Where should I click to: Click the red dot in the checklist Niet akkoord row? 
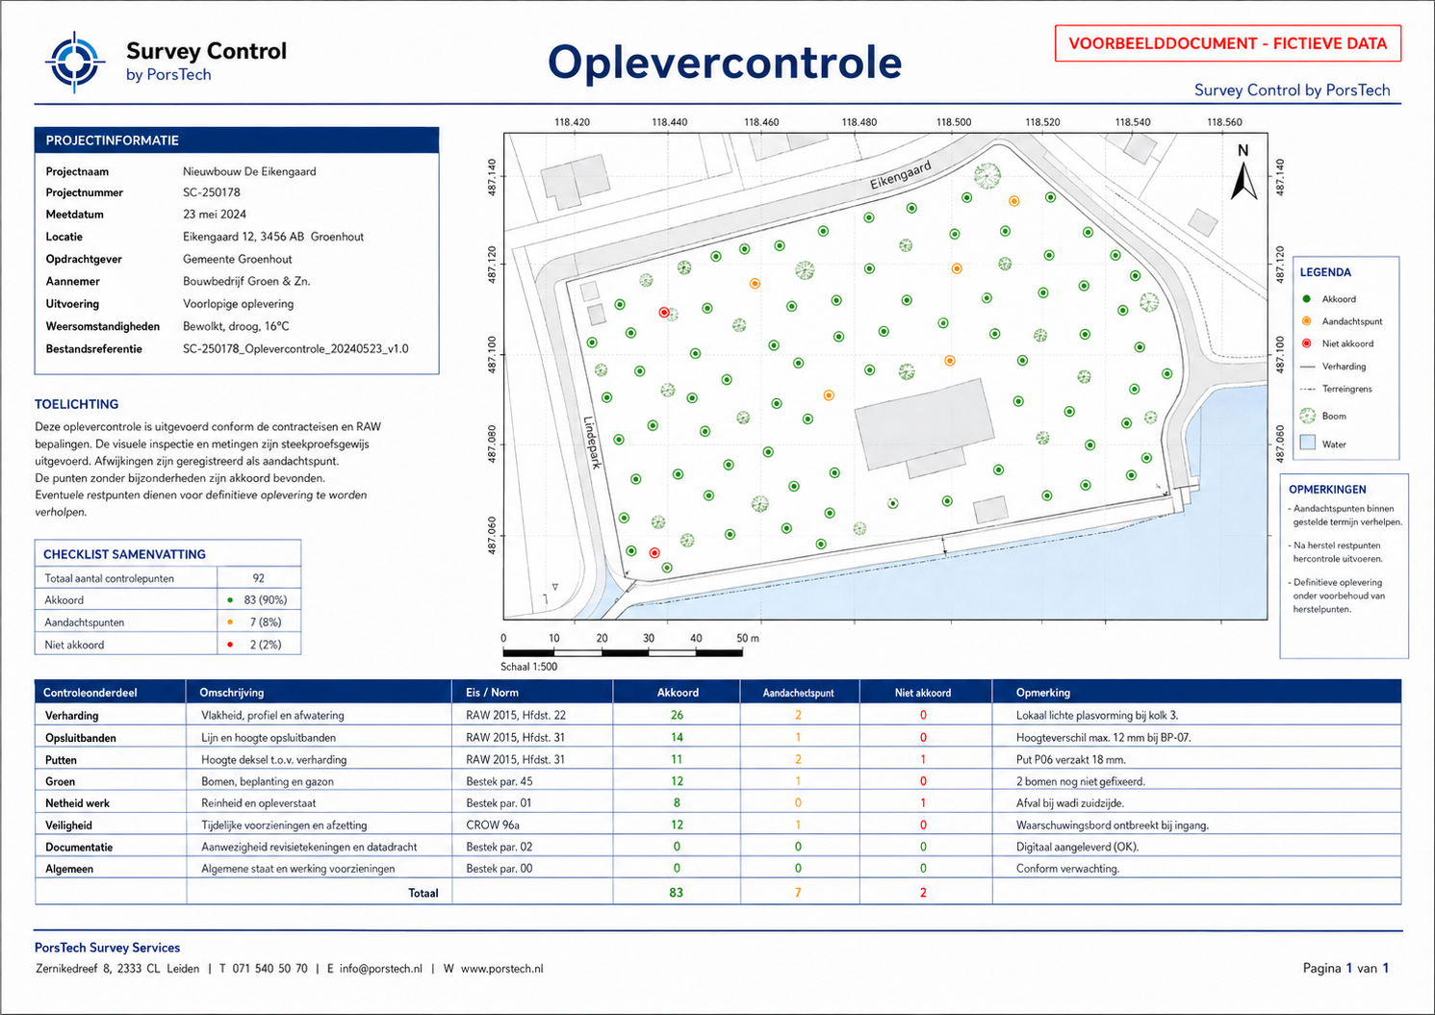230,645
